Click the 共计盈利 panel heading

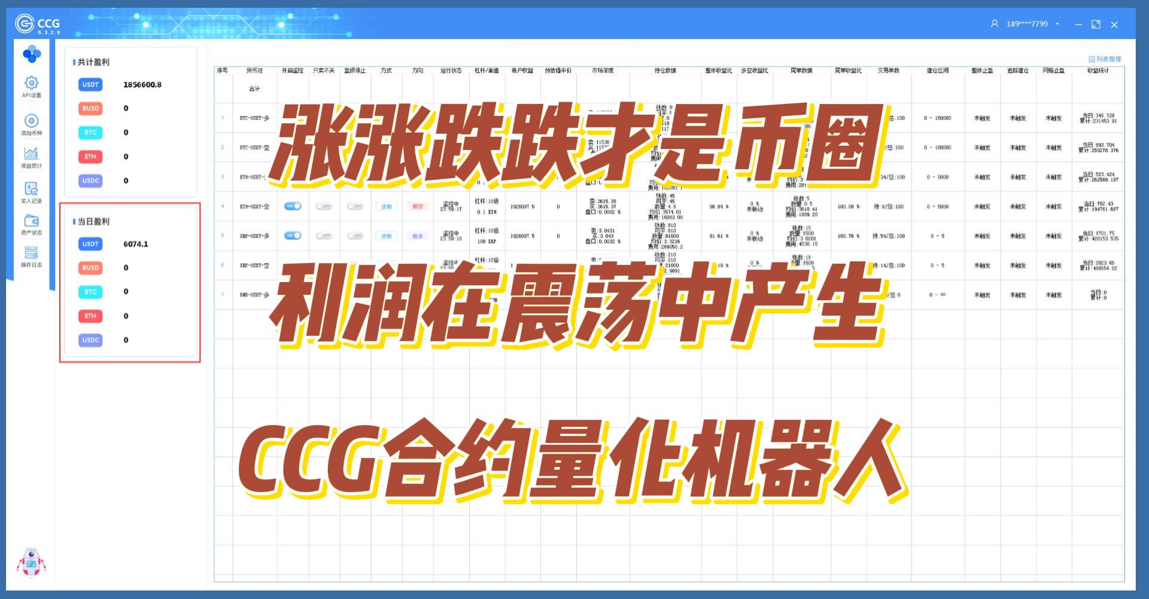[93, 62]
